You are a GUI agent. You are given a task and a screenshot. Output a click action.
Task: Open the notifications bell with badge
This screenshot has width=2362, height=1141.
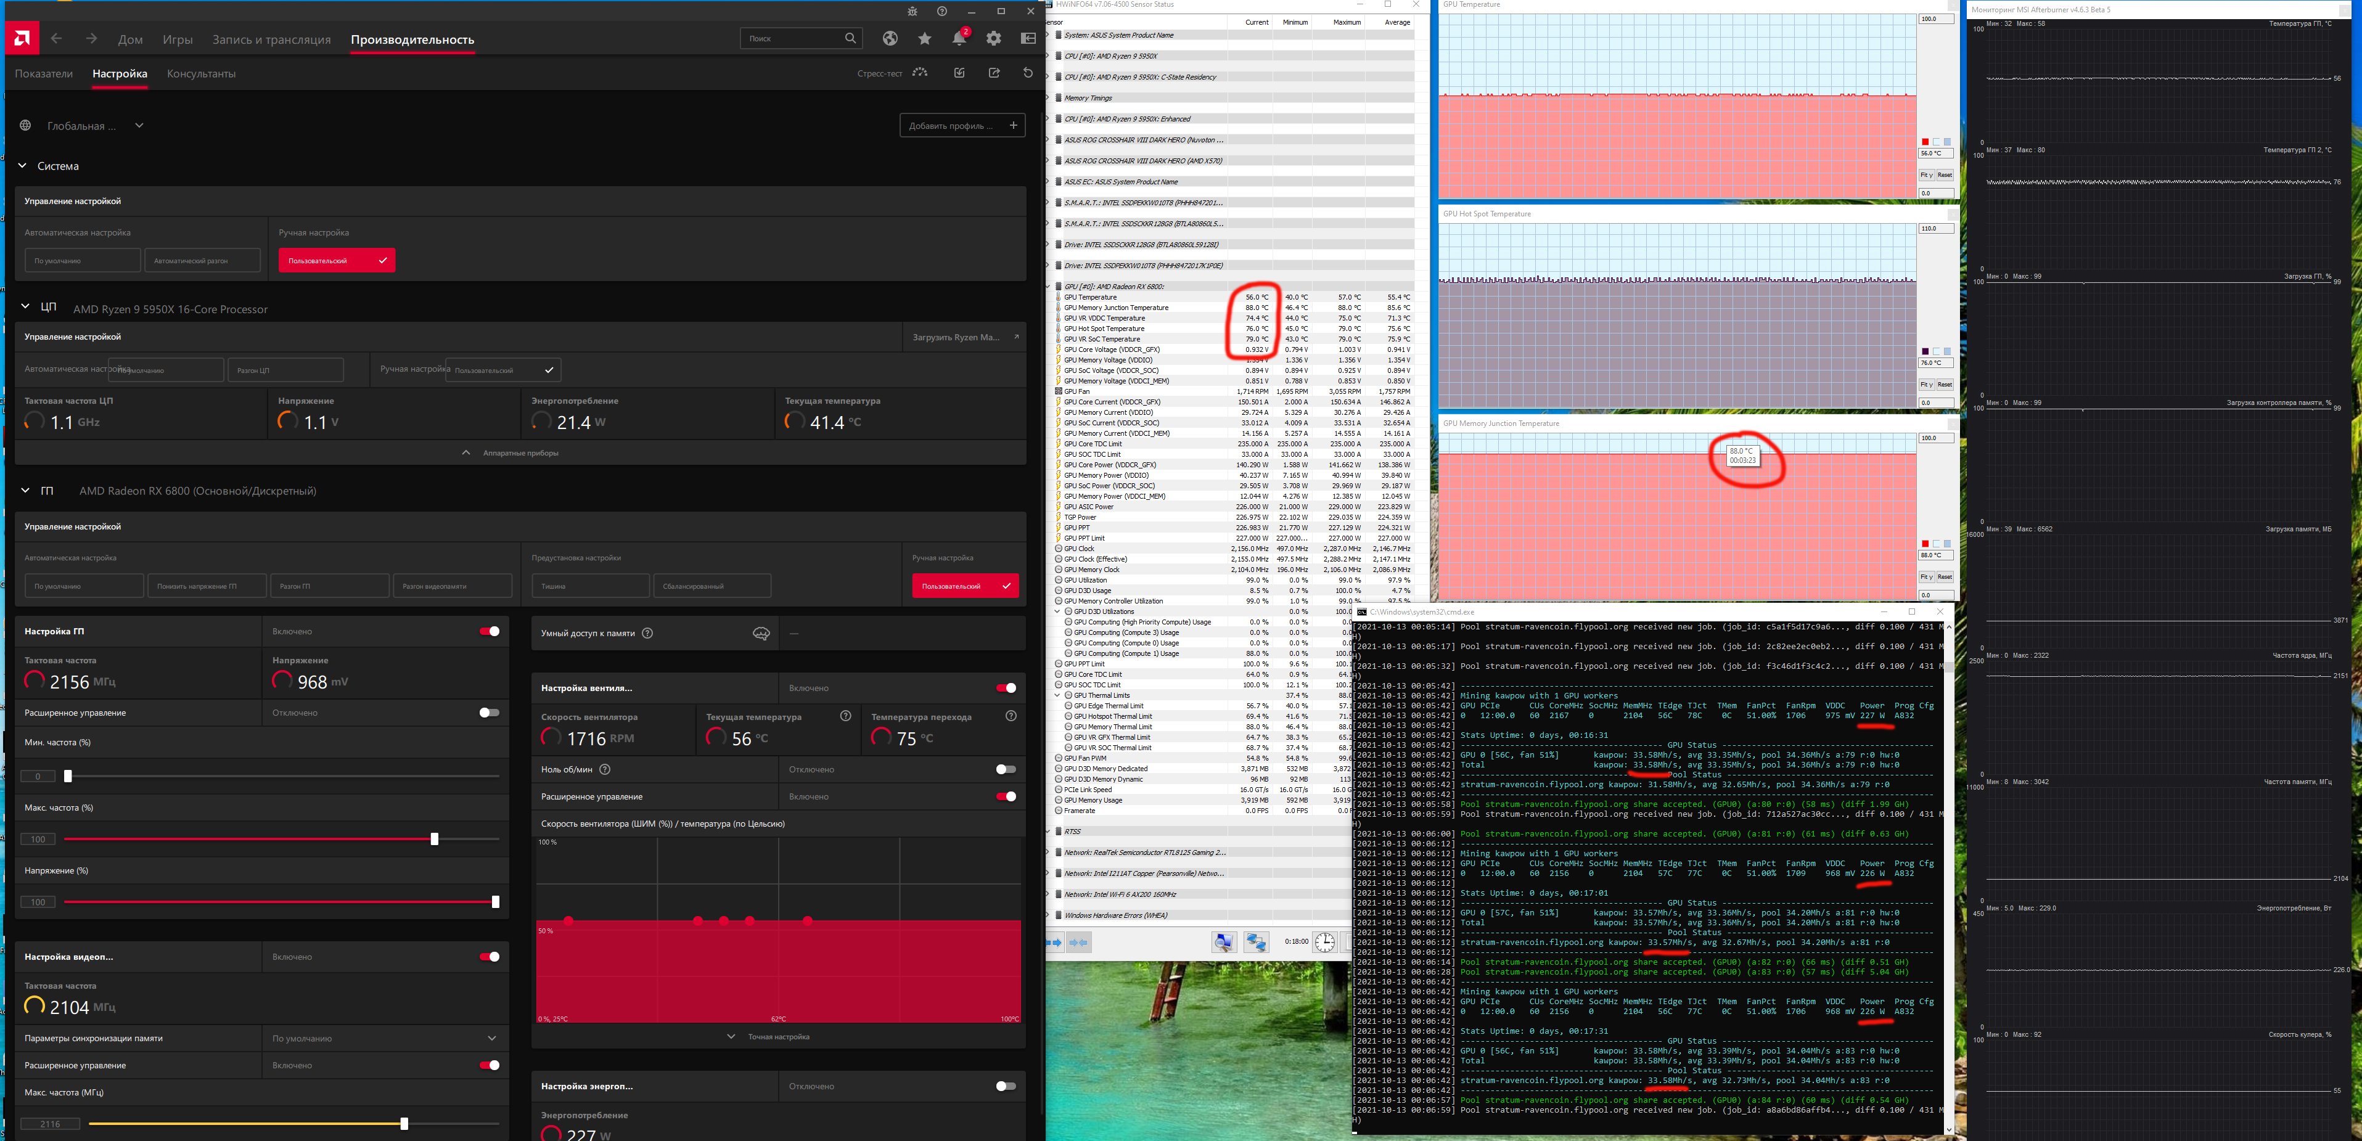[959, 38]
